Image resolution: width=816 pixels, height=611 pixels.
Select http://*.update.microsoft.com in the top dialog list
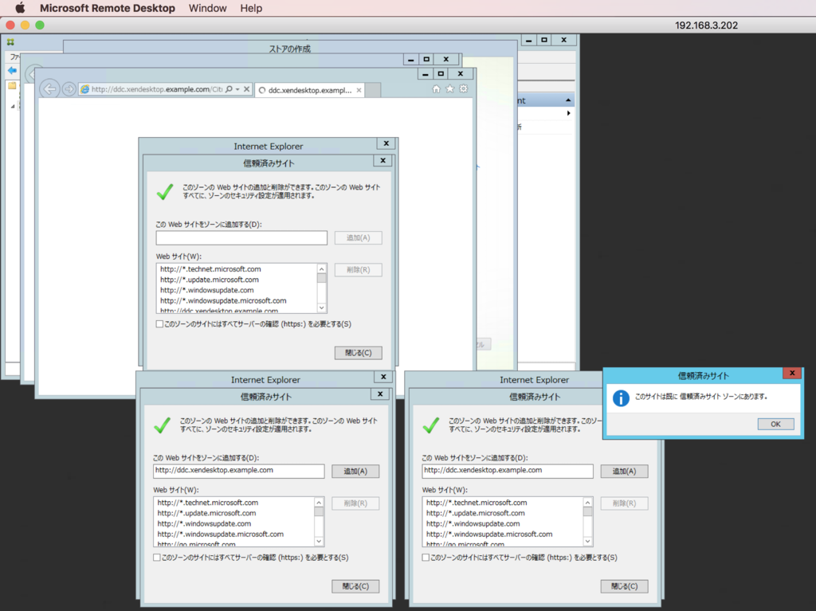point(210,280)
